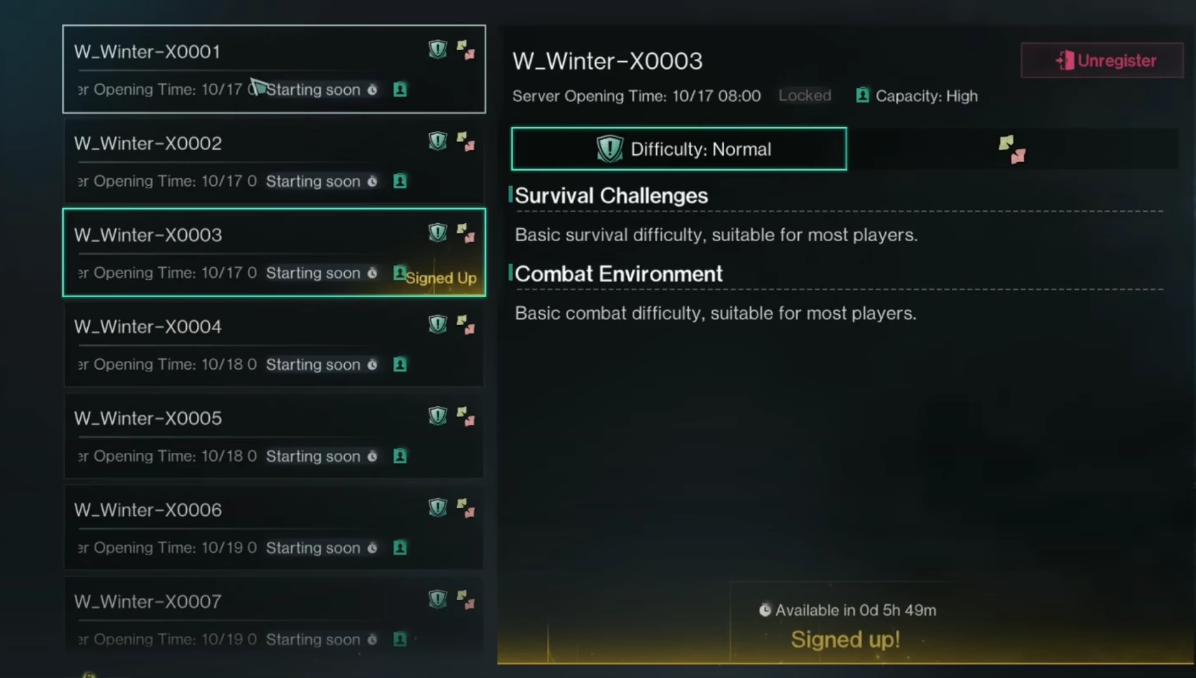Click the shield icon on W_Winter-X0007

pos(437,599)
